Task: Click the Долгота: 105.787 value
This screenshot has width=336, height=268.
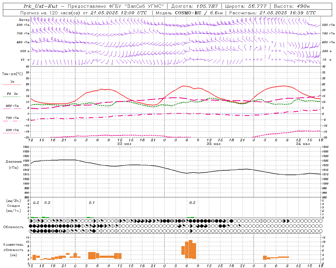Action: click(195, 6)
